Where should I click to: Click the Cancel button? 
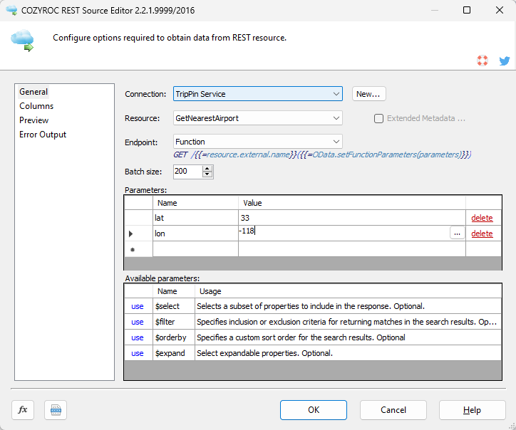click(x=393, y=410)
